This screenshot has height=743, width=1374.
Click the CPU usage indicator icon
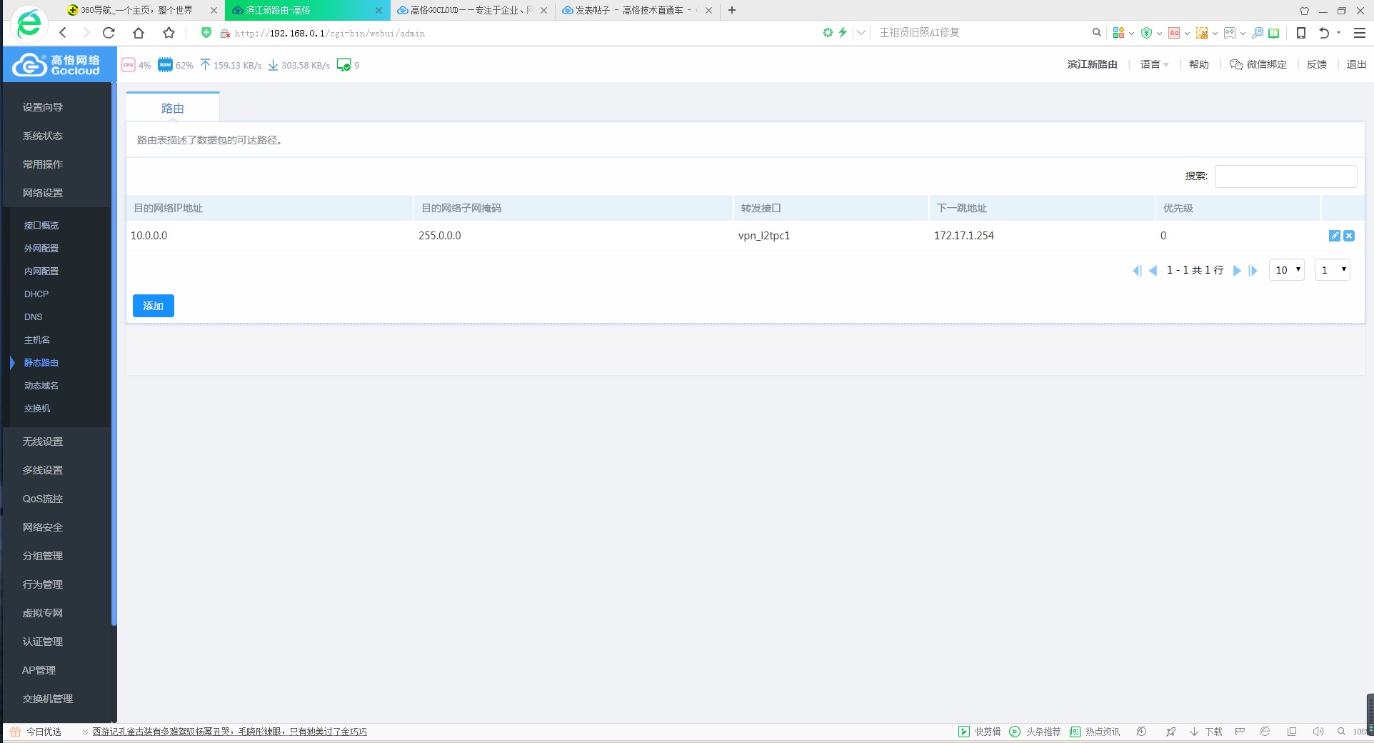(x=128, y=65)
